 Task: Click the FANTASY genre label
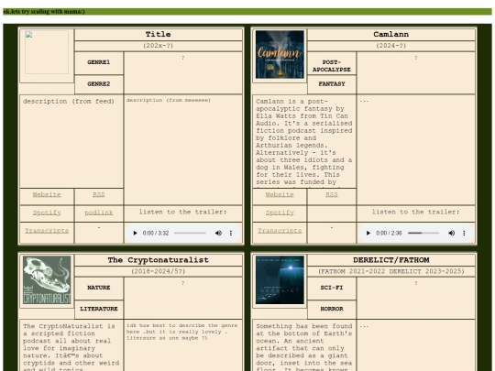coord(332,84)
